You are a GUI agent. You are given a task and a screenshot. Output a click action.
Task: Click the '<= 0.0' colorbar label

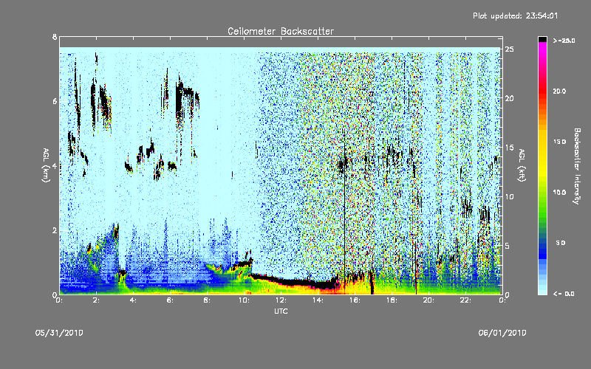pos(564,294)
